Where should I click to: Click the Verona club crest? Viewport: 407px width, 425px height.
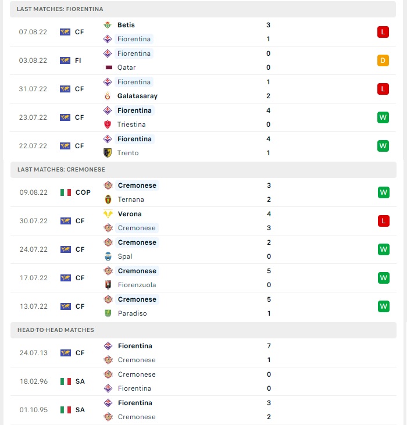tap(108, 214)
